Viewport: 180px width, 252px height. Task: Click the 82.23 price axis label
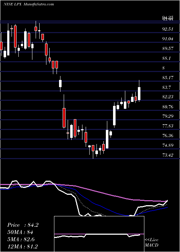pyautogui.click(x=168, y=96)
